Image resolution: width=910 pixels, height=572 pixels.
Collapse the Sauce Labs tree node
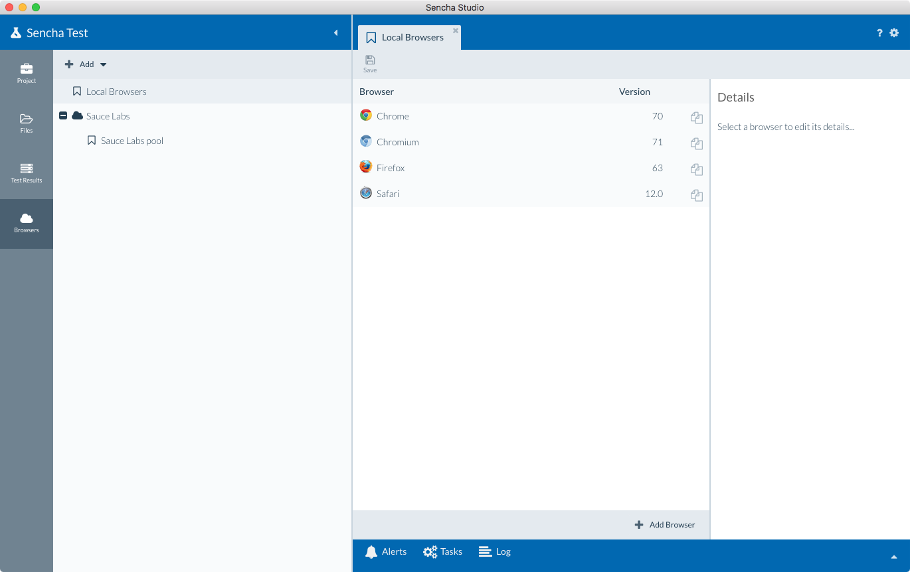(x=63, y=116)
